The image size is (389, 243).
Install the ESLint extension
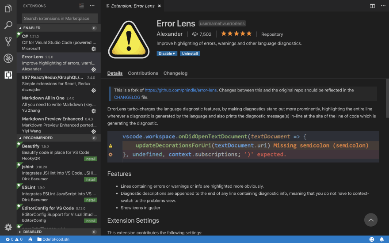[90, 200]
